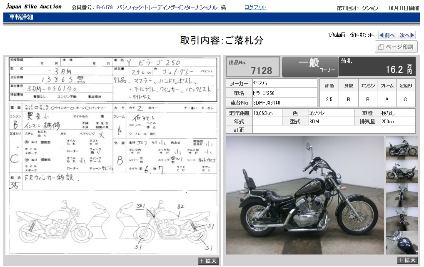Click the maker value ヤマハ
Screen dimensions: 424x267
260,83
